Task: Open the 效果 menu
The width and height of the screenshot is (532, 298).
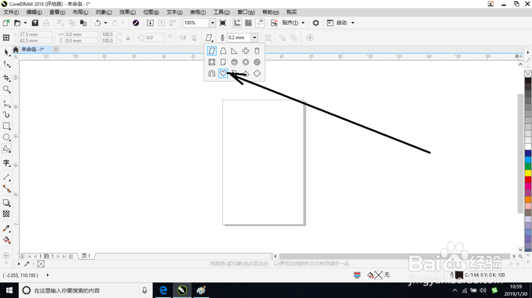Action: click(x=127, y=12)
